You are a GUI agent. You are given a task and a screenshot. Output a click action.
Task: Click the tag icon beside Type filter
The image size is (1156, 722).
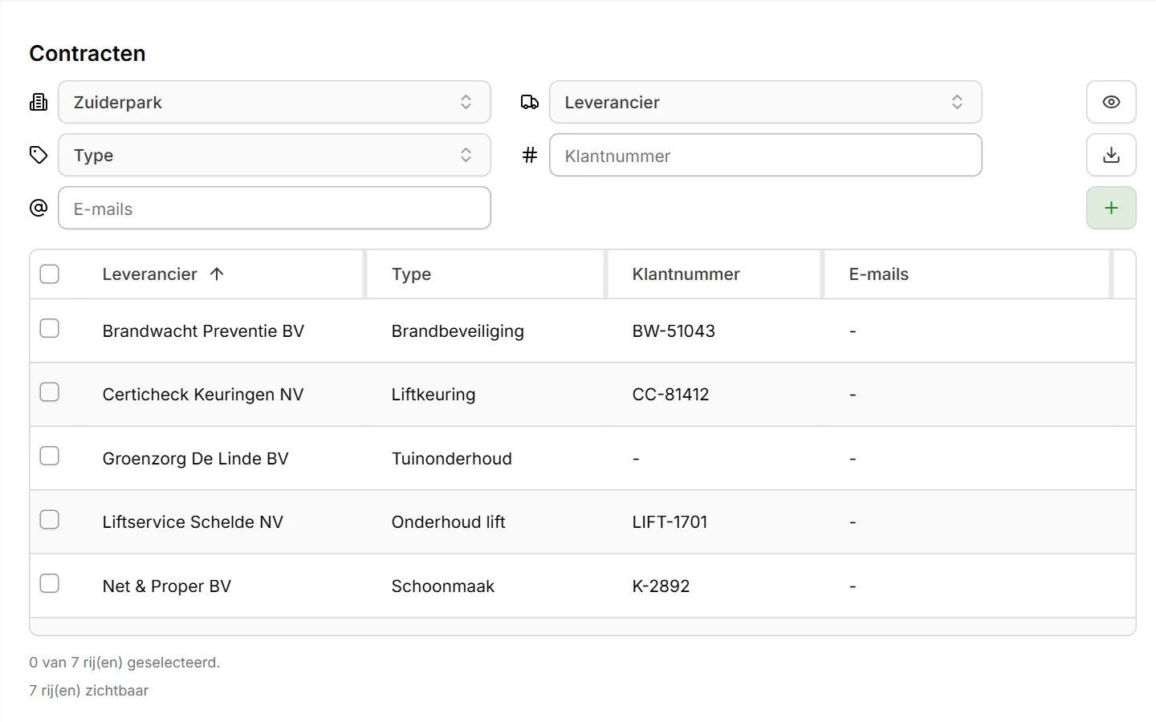[39, 155]
